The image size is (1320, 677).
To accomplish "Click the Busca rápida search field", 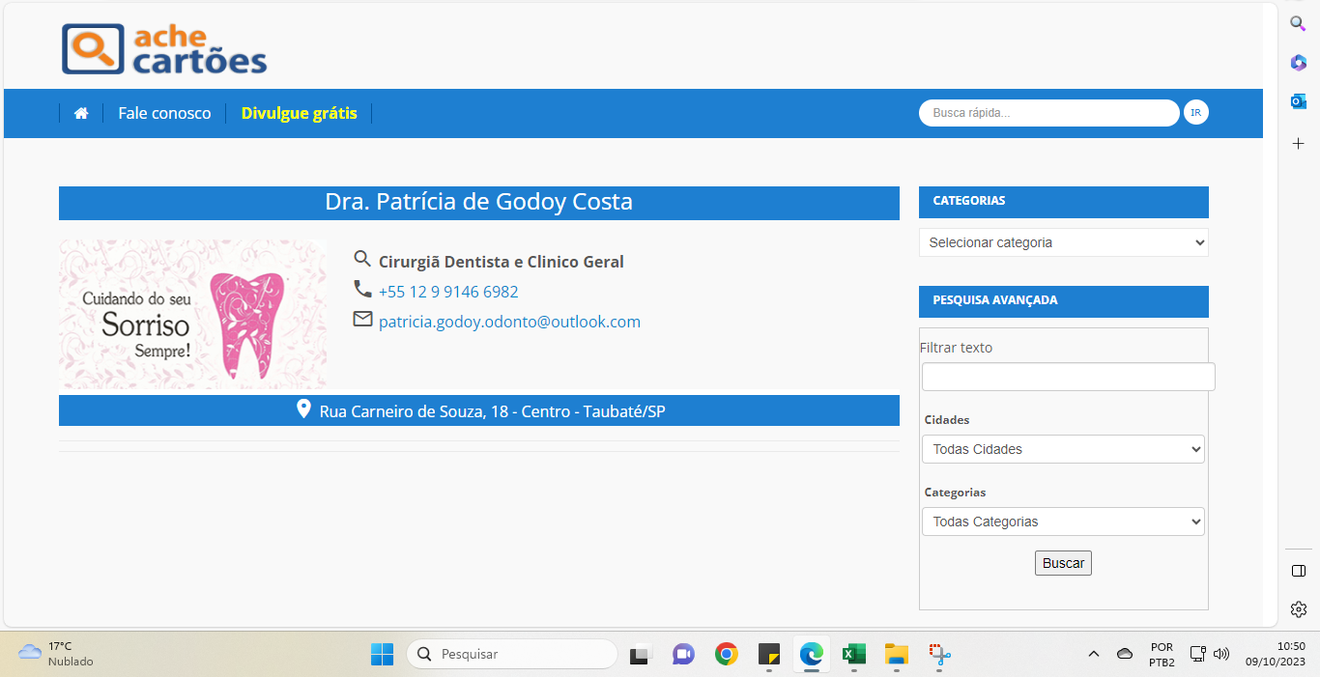I will click(1048, 113).
